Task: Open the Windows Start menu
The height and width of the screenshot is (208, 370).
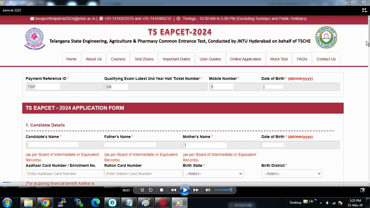Action: point(7,203)
